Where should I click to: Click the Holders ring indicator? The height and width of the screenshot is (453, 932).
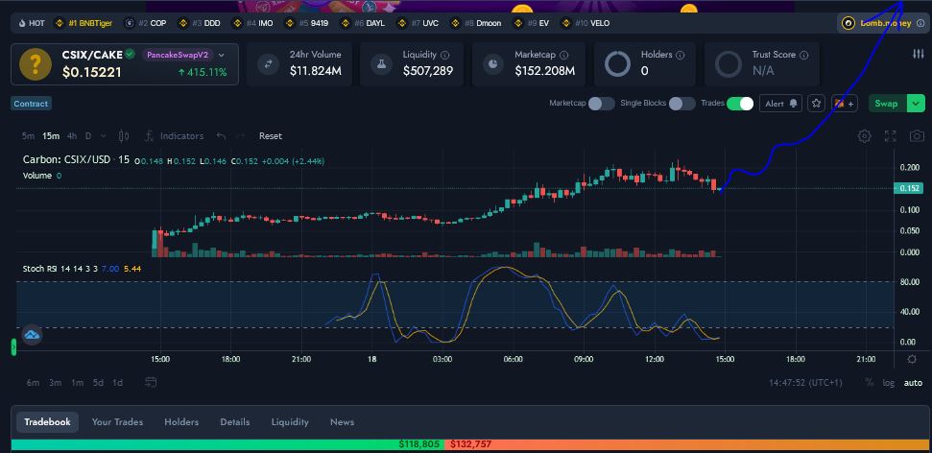(617, 63)
